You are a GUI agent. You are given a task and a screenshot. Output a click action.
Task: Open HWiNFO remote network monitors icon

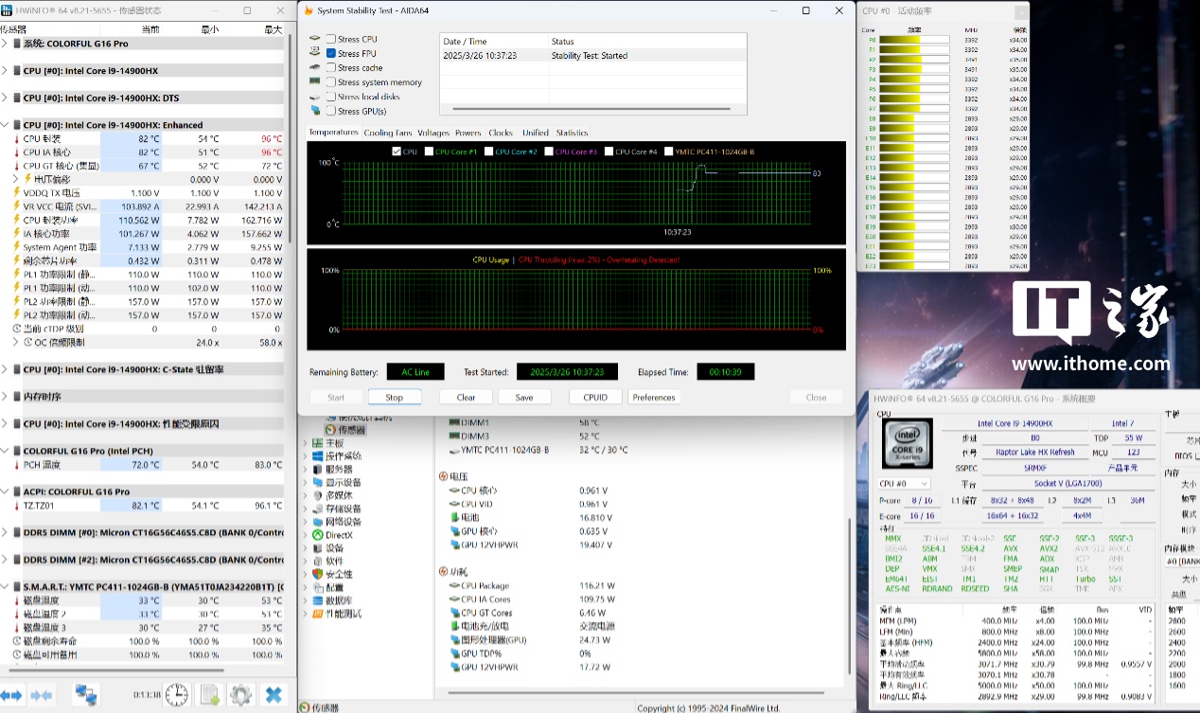86,695
